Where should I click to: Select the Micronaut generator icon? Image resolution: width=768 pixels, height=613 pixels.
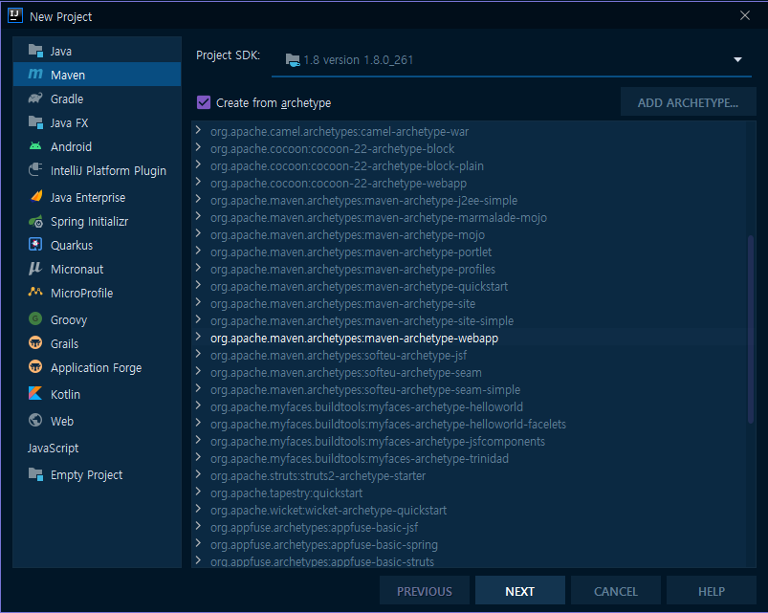click(36, 269)
